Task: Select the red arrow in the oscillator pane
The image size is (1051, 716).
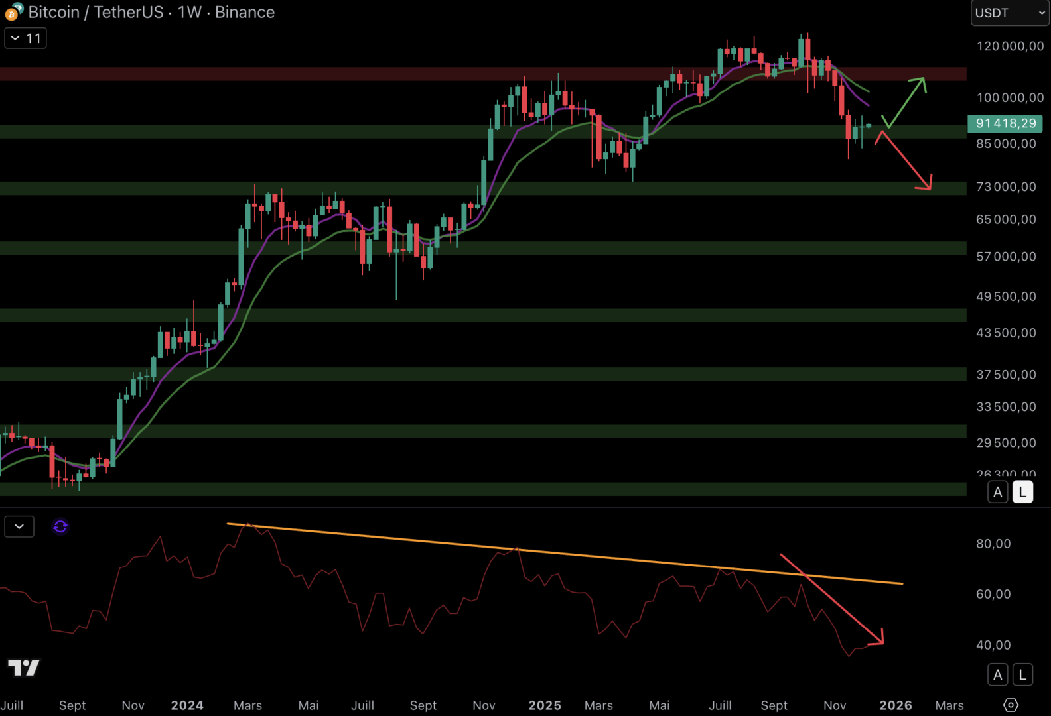Action: pos(832,599)
